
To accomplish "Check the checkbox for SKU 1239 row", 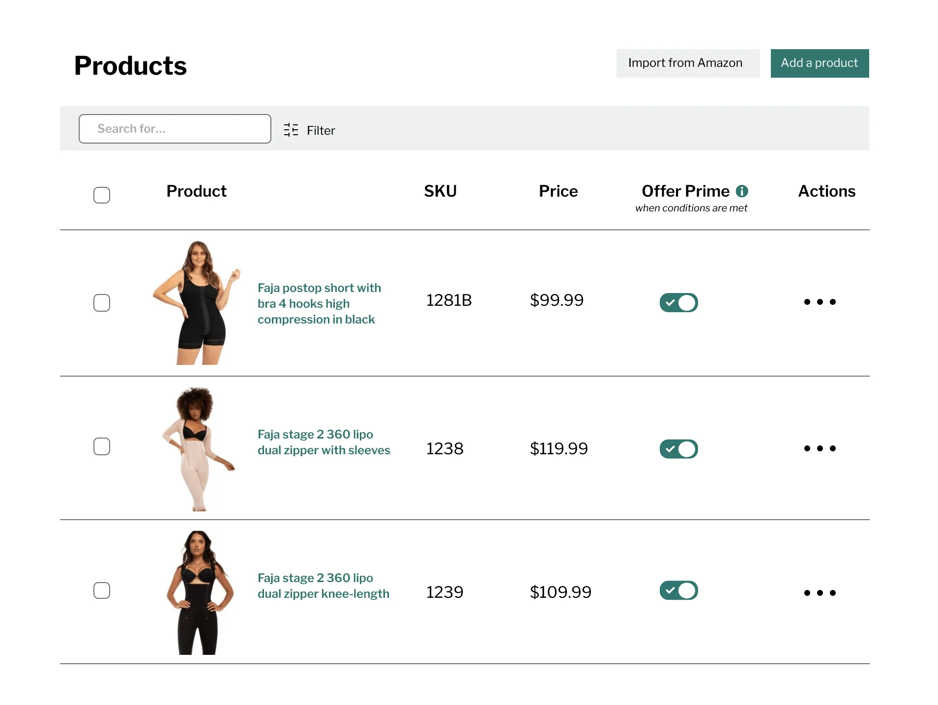I will pos(102,590).
